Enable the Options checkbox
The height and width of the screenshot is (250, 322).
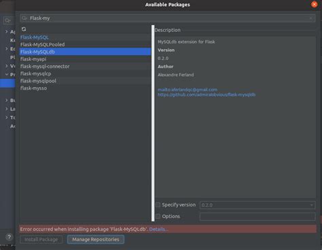(158, 216)
